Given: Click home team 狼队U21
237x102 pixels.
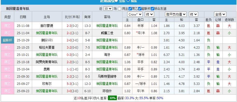Looking at the screenshot, I should [47, 40].
